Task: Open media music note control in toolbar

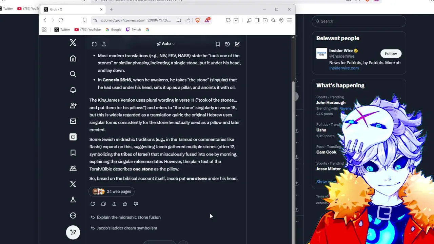Action: [249, 20]
